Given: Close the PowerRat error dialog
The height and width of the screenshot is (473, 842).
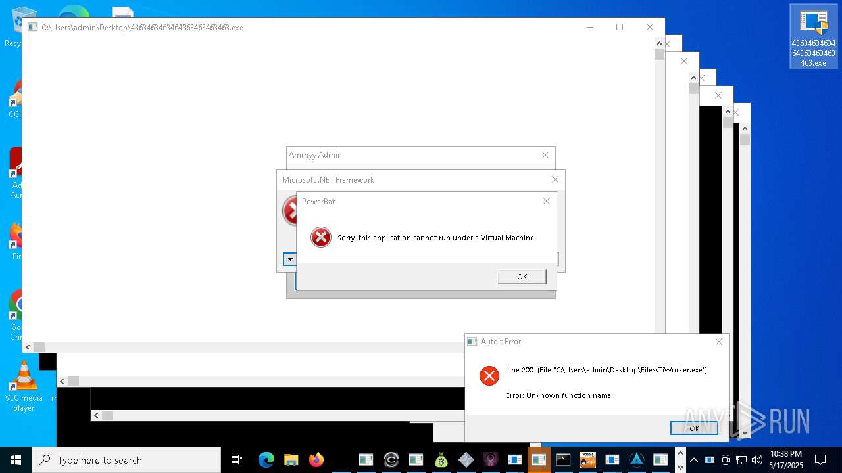Looking at the screenshot, I should click(x=546, y=201).
